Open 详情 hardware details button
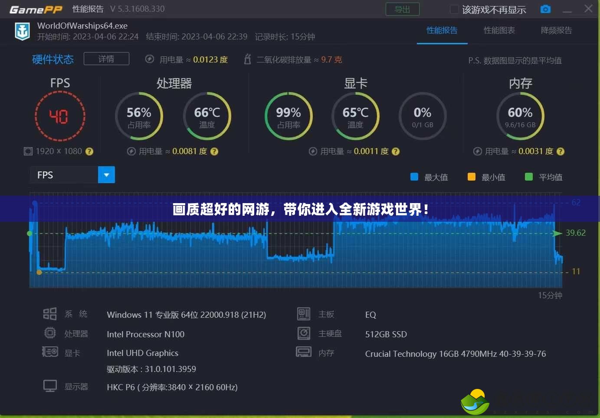 [106, 59]
